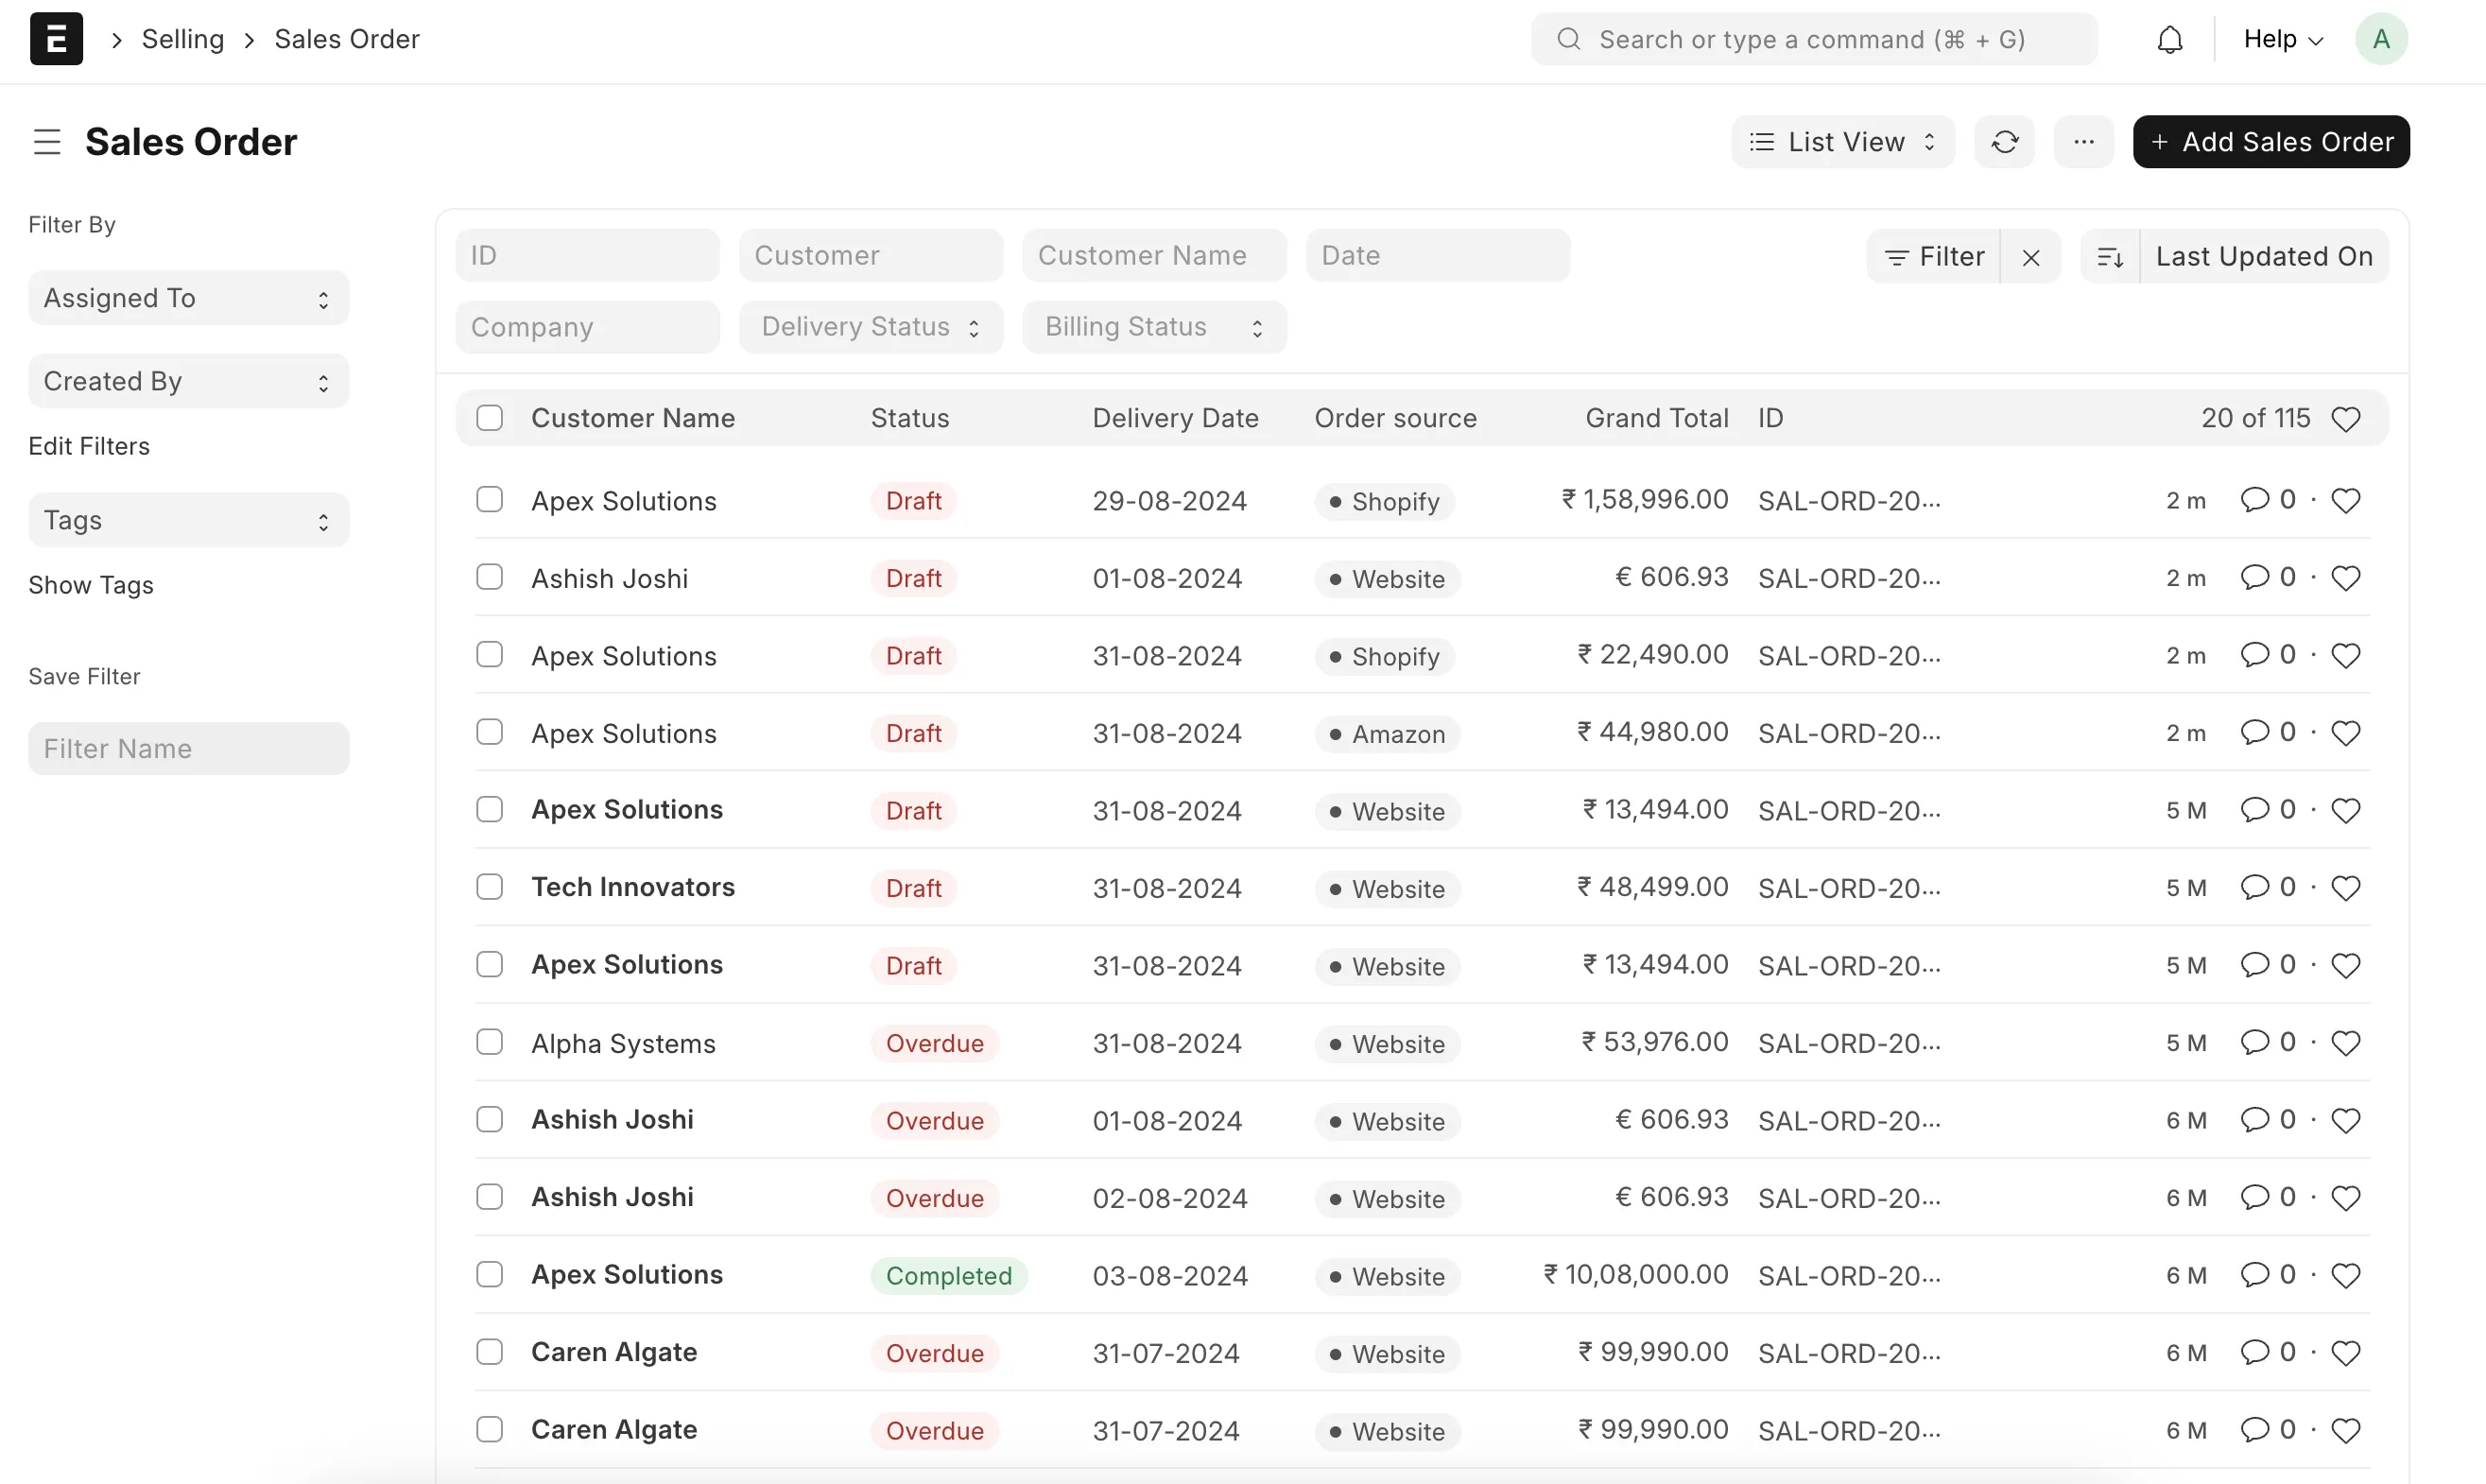2486x1484 pixels.
Task: Check the select-all checkbox in the table header
Action: click(x=490, y=417)
